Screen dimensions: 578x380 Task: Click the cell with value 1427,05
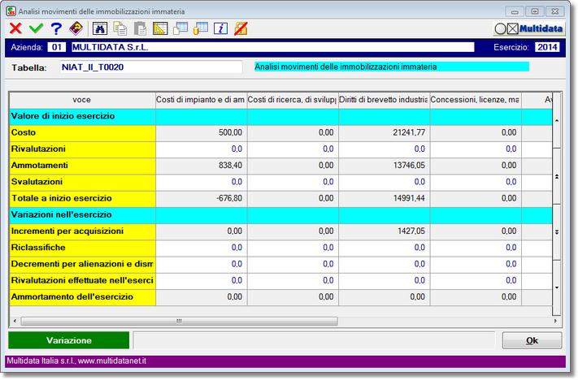point(384,231)
